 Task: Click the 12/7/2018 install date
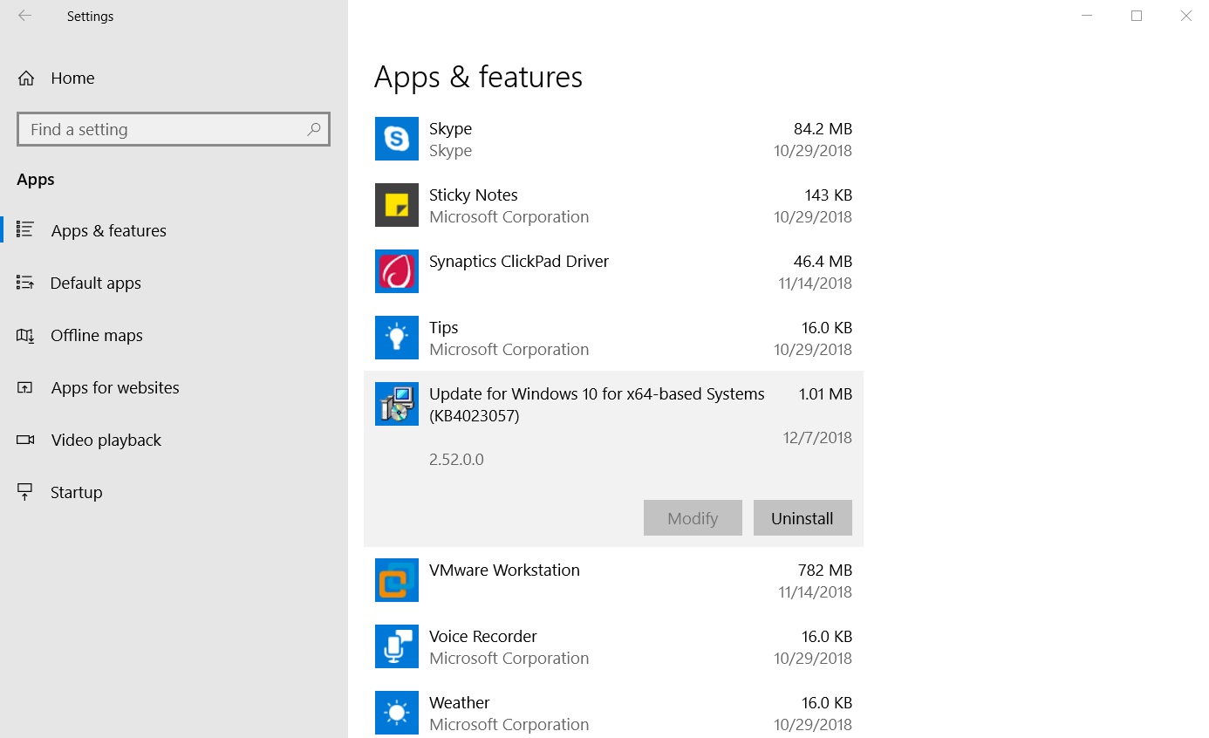(817, 438)
